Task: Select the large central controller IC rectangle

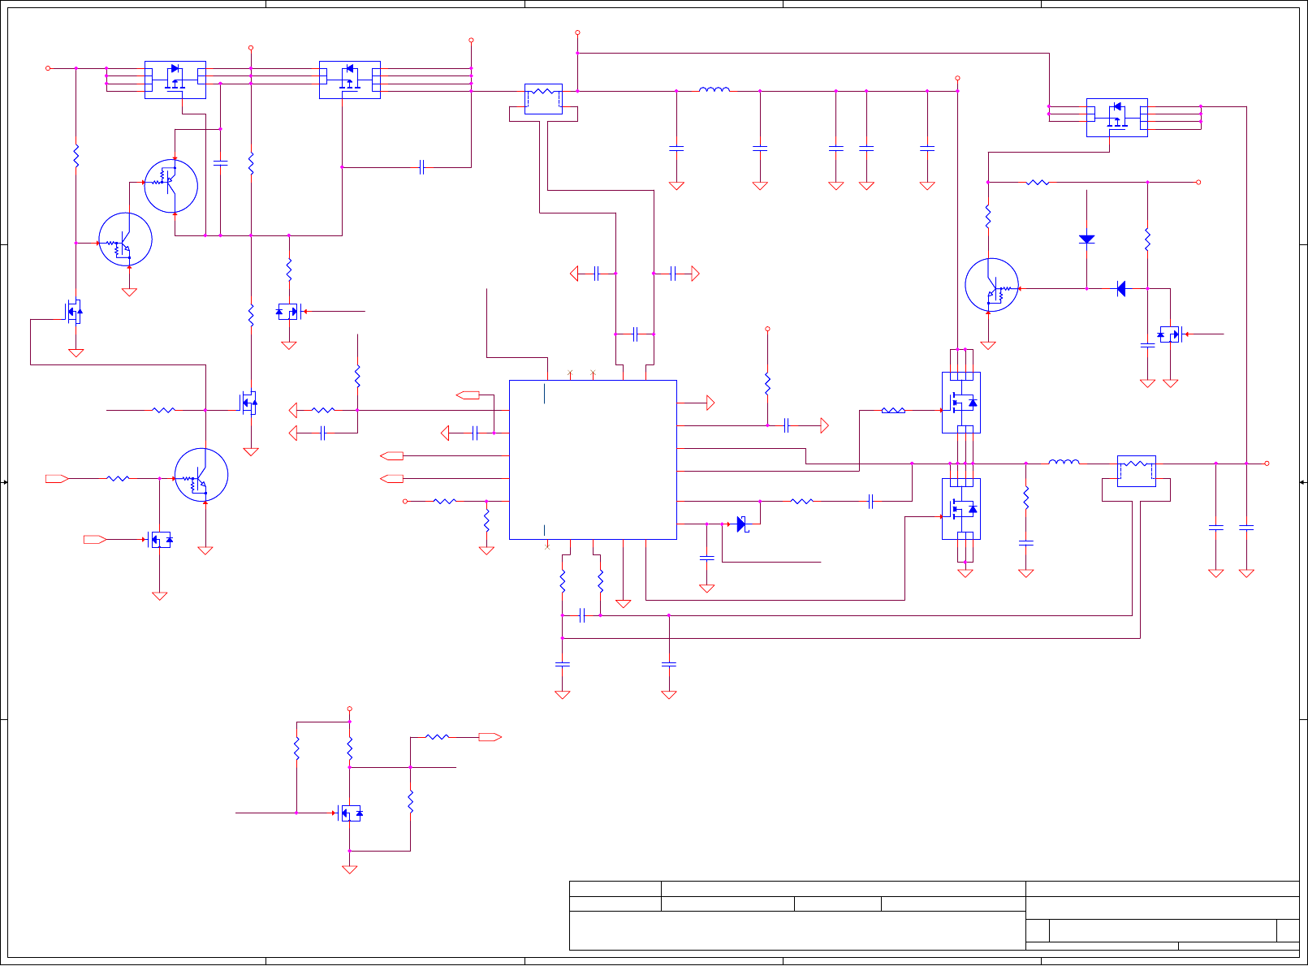Action: pyautogui.click(x=593, y=459)
